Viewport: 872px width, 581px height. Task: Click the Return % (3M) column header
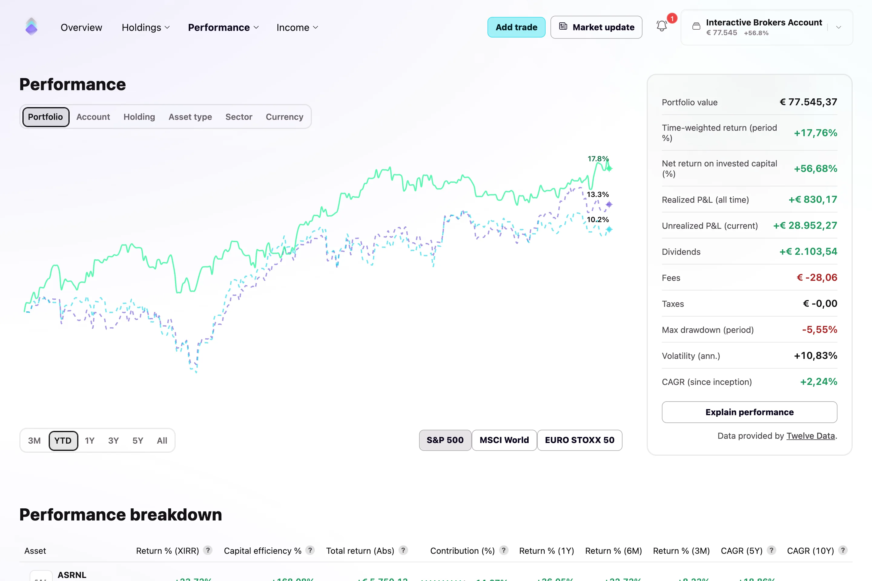[x=682, y=551]
